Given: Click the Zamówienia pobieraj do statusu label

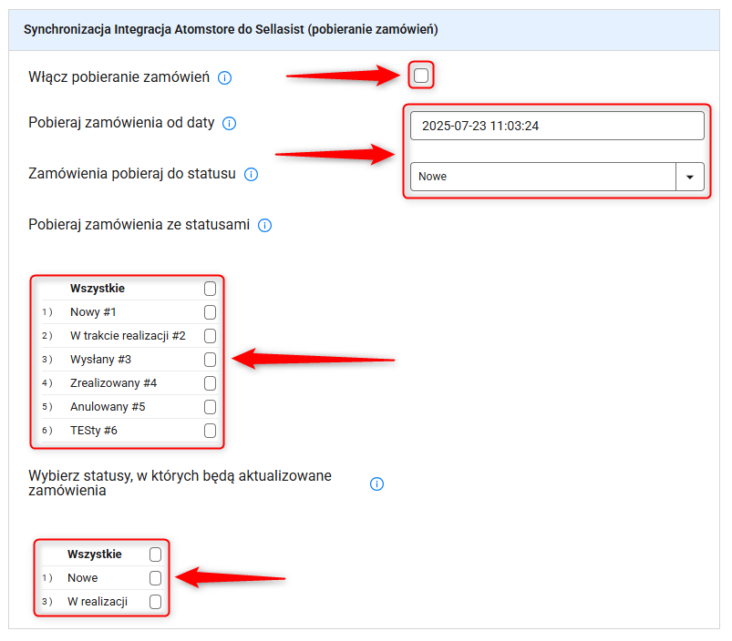Looking at the screenshot, I should [x=132, y=173].
